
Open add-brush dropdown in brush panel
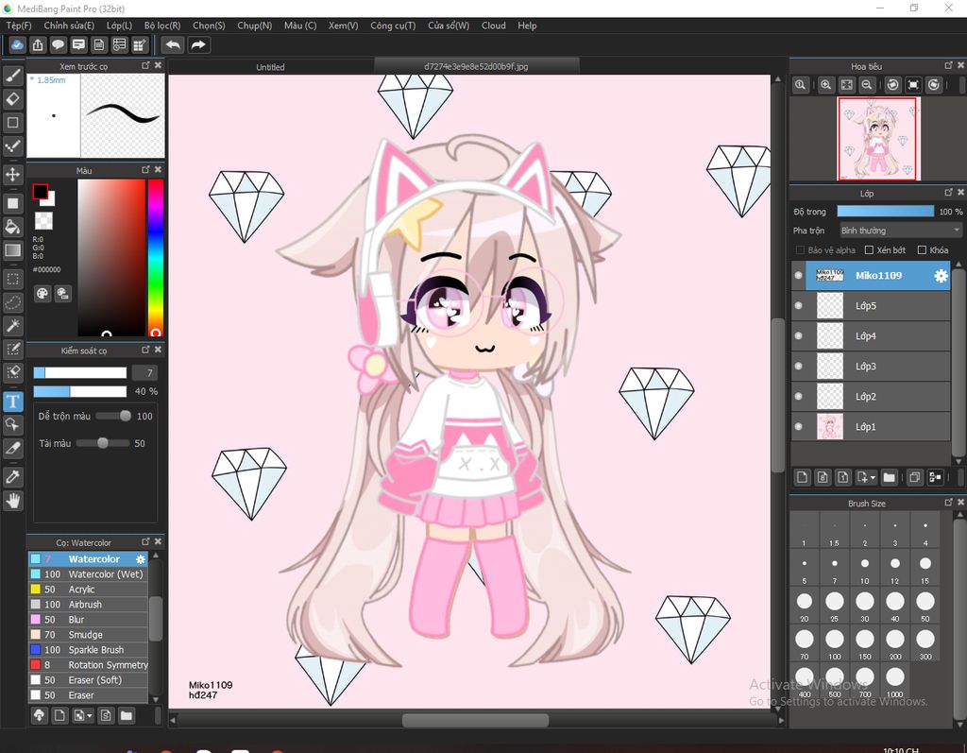pos(90,716)
